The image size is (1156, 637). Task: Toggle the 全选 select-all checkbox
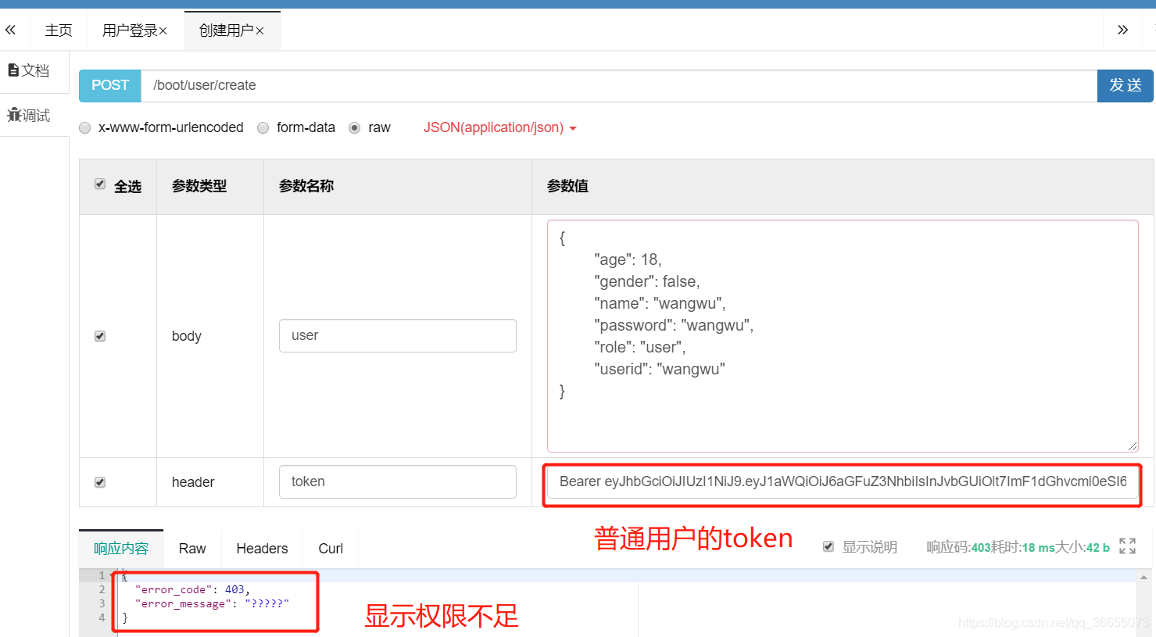(x=100, y=184)
